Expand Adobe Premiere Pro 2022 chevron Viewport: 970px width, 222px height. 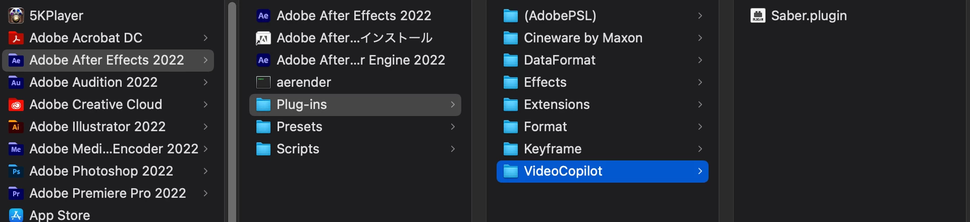tap(205, 193)
